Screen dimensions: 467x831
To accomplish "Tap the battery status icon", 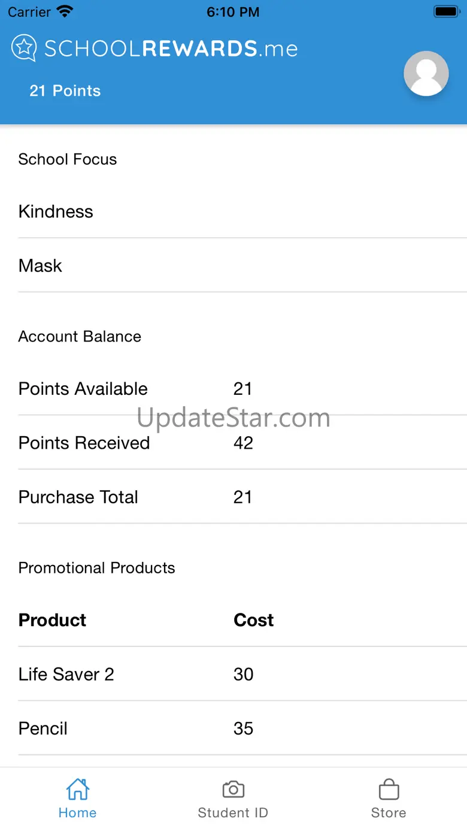I will point(446,12).
